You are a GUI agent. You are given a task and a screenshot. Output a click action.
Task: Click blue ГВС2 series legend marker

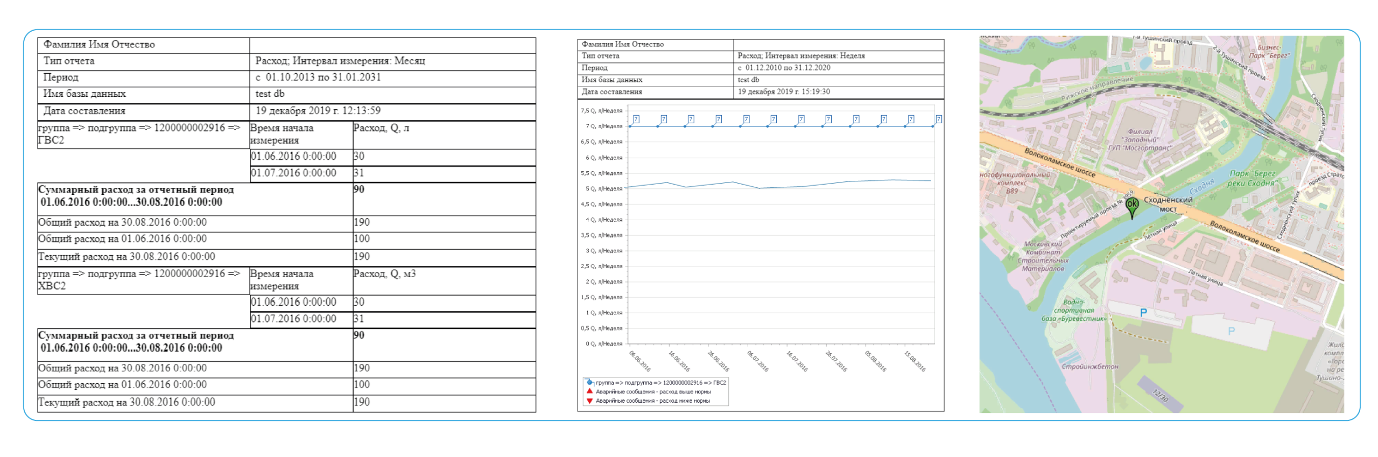[589, 382]
